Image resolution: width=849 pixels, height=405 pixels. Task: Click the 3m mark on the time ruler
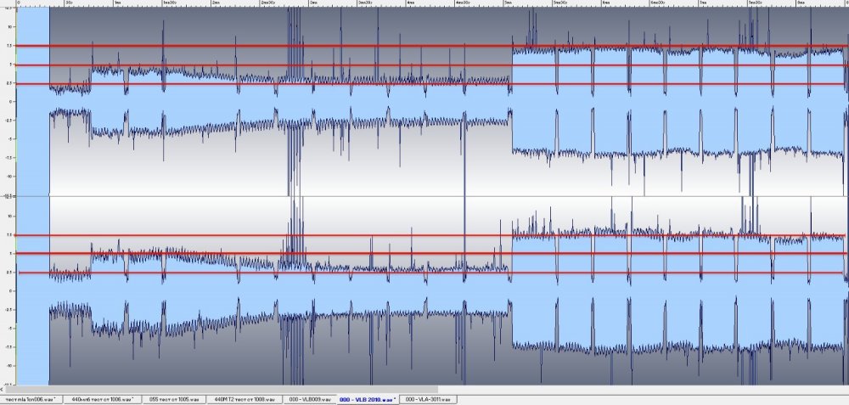pyautogui.click(x=313, y=3)
